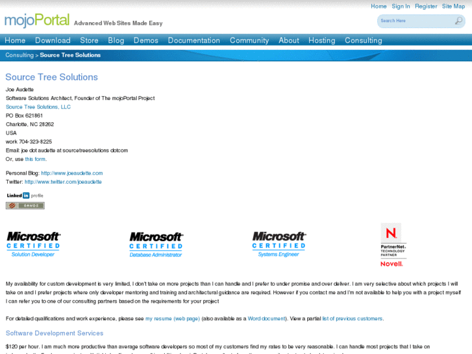This screenshot has width=472, height=354.
Task: Open the list of previous customers link
Action: point(353,319)
